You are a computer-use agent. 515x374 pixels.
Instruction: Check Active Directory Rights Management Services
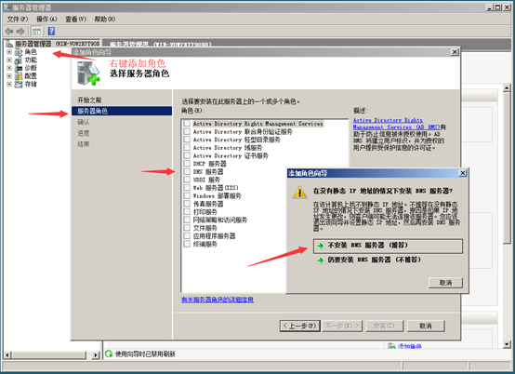point(187,123)
